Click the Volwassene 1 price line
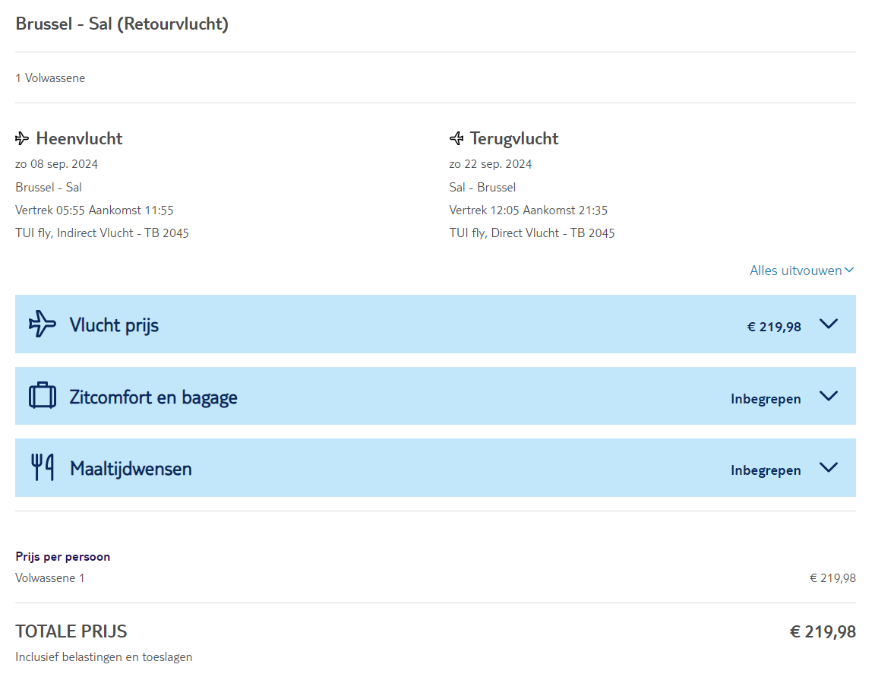The image size is (875, 677). [x=50, y=578]
